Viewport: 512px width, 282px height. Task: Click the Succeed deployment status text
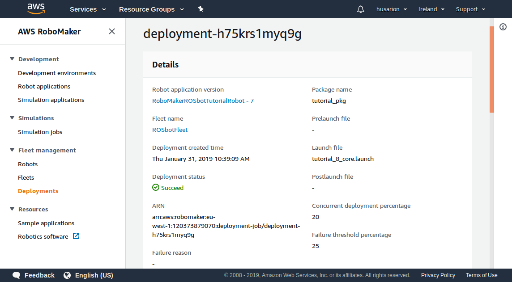172,188
